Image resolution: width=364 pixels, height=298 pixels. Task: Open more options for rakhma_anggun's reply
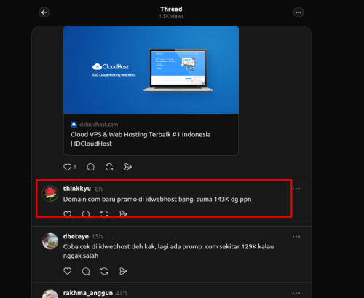[x=296, y=293]
